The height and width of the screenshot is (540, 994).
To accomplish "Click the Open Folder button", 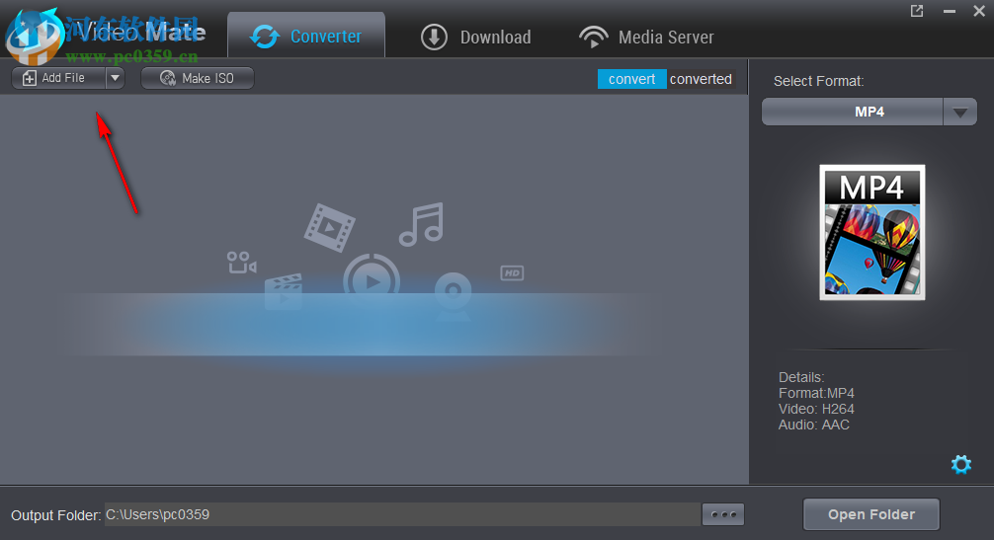I will (871, 514).
